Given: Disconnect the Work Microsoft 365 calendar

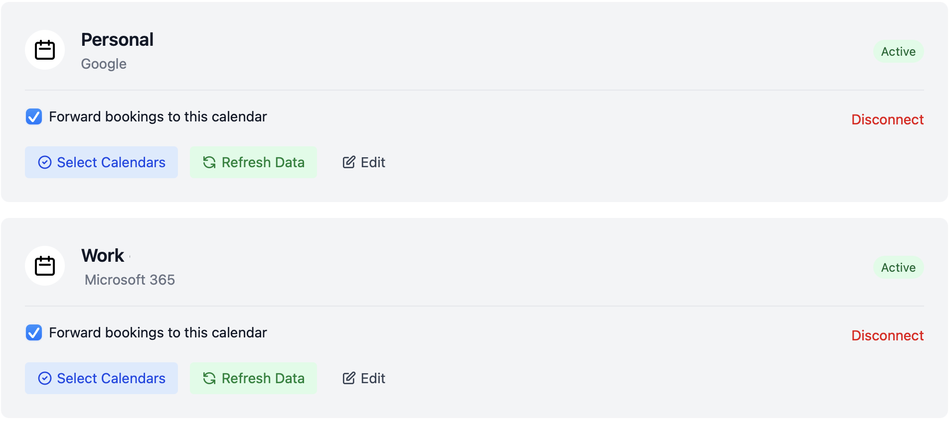Looking at the screenshot, I should point(887,336).
